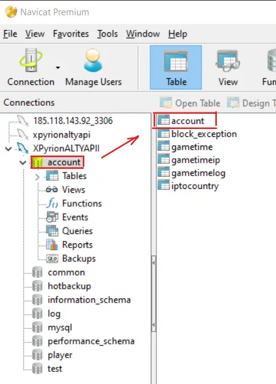Select the account table in list
Image resolution: width=276 pixels, height=384 pixels.
pyautogui.click(x=187, y=120)
